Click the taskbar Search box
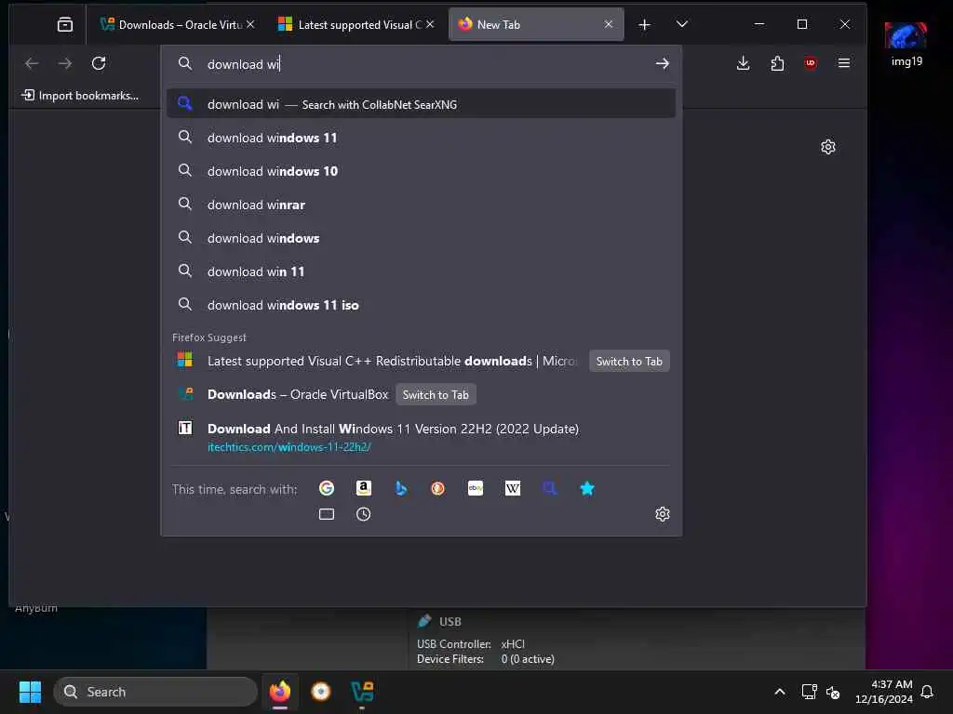 click(155, 692)
